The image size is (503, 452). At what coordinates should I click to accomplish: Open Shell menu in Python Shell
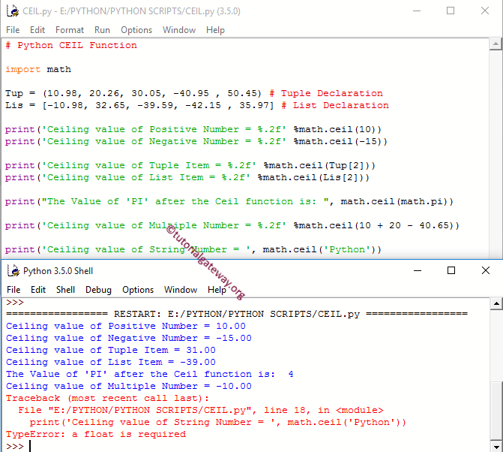coord(65,290)
